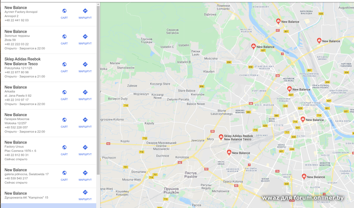Screen dimensions: 354x208
Task: Click New Balance pin near Służew
Action: (x=304, y=177)
